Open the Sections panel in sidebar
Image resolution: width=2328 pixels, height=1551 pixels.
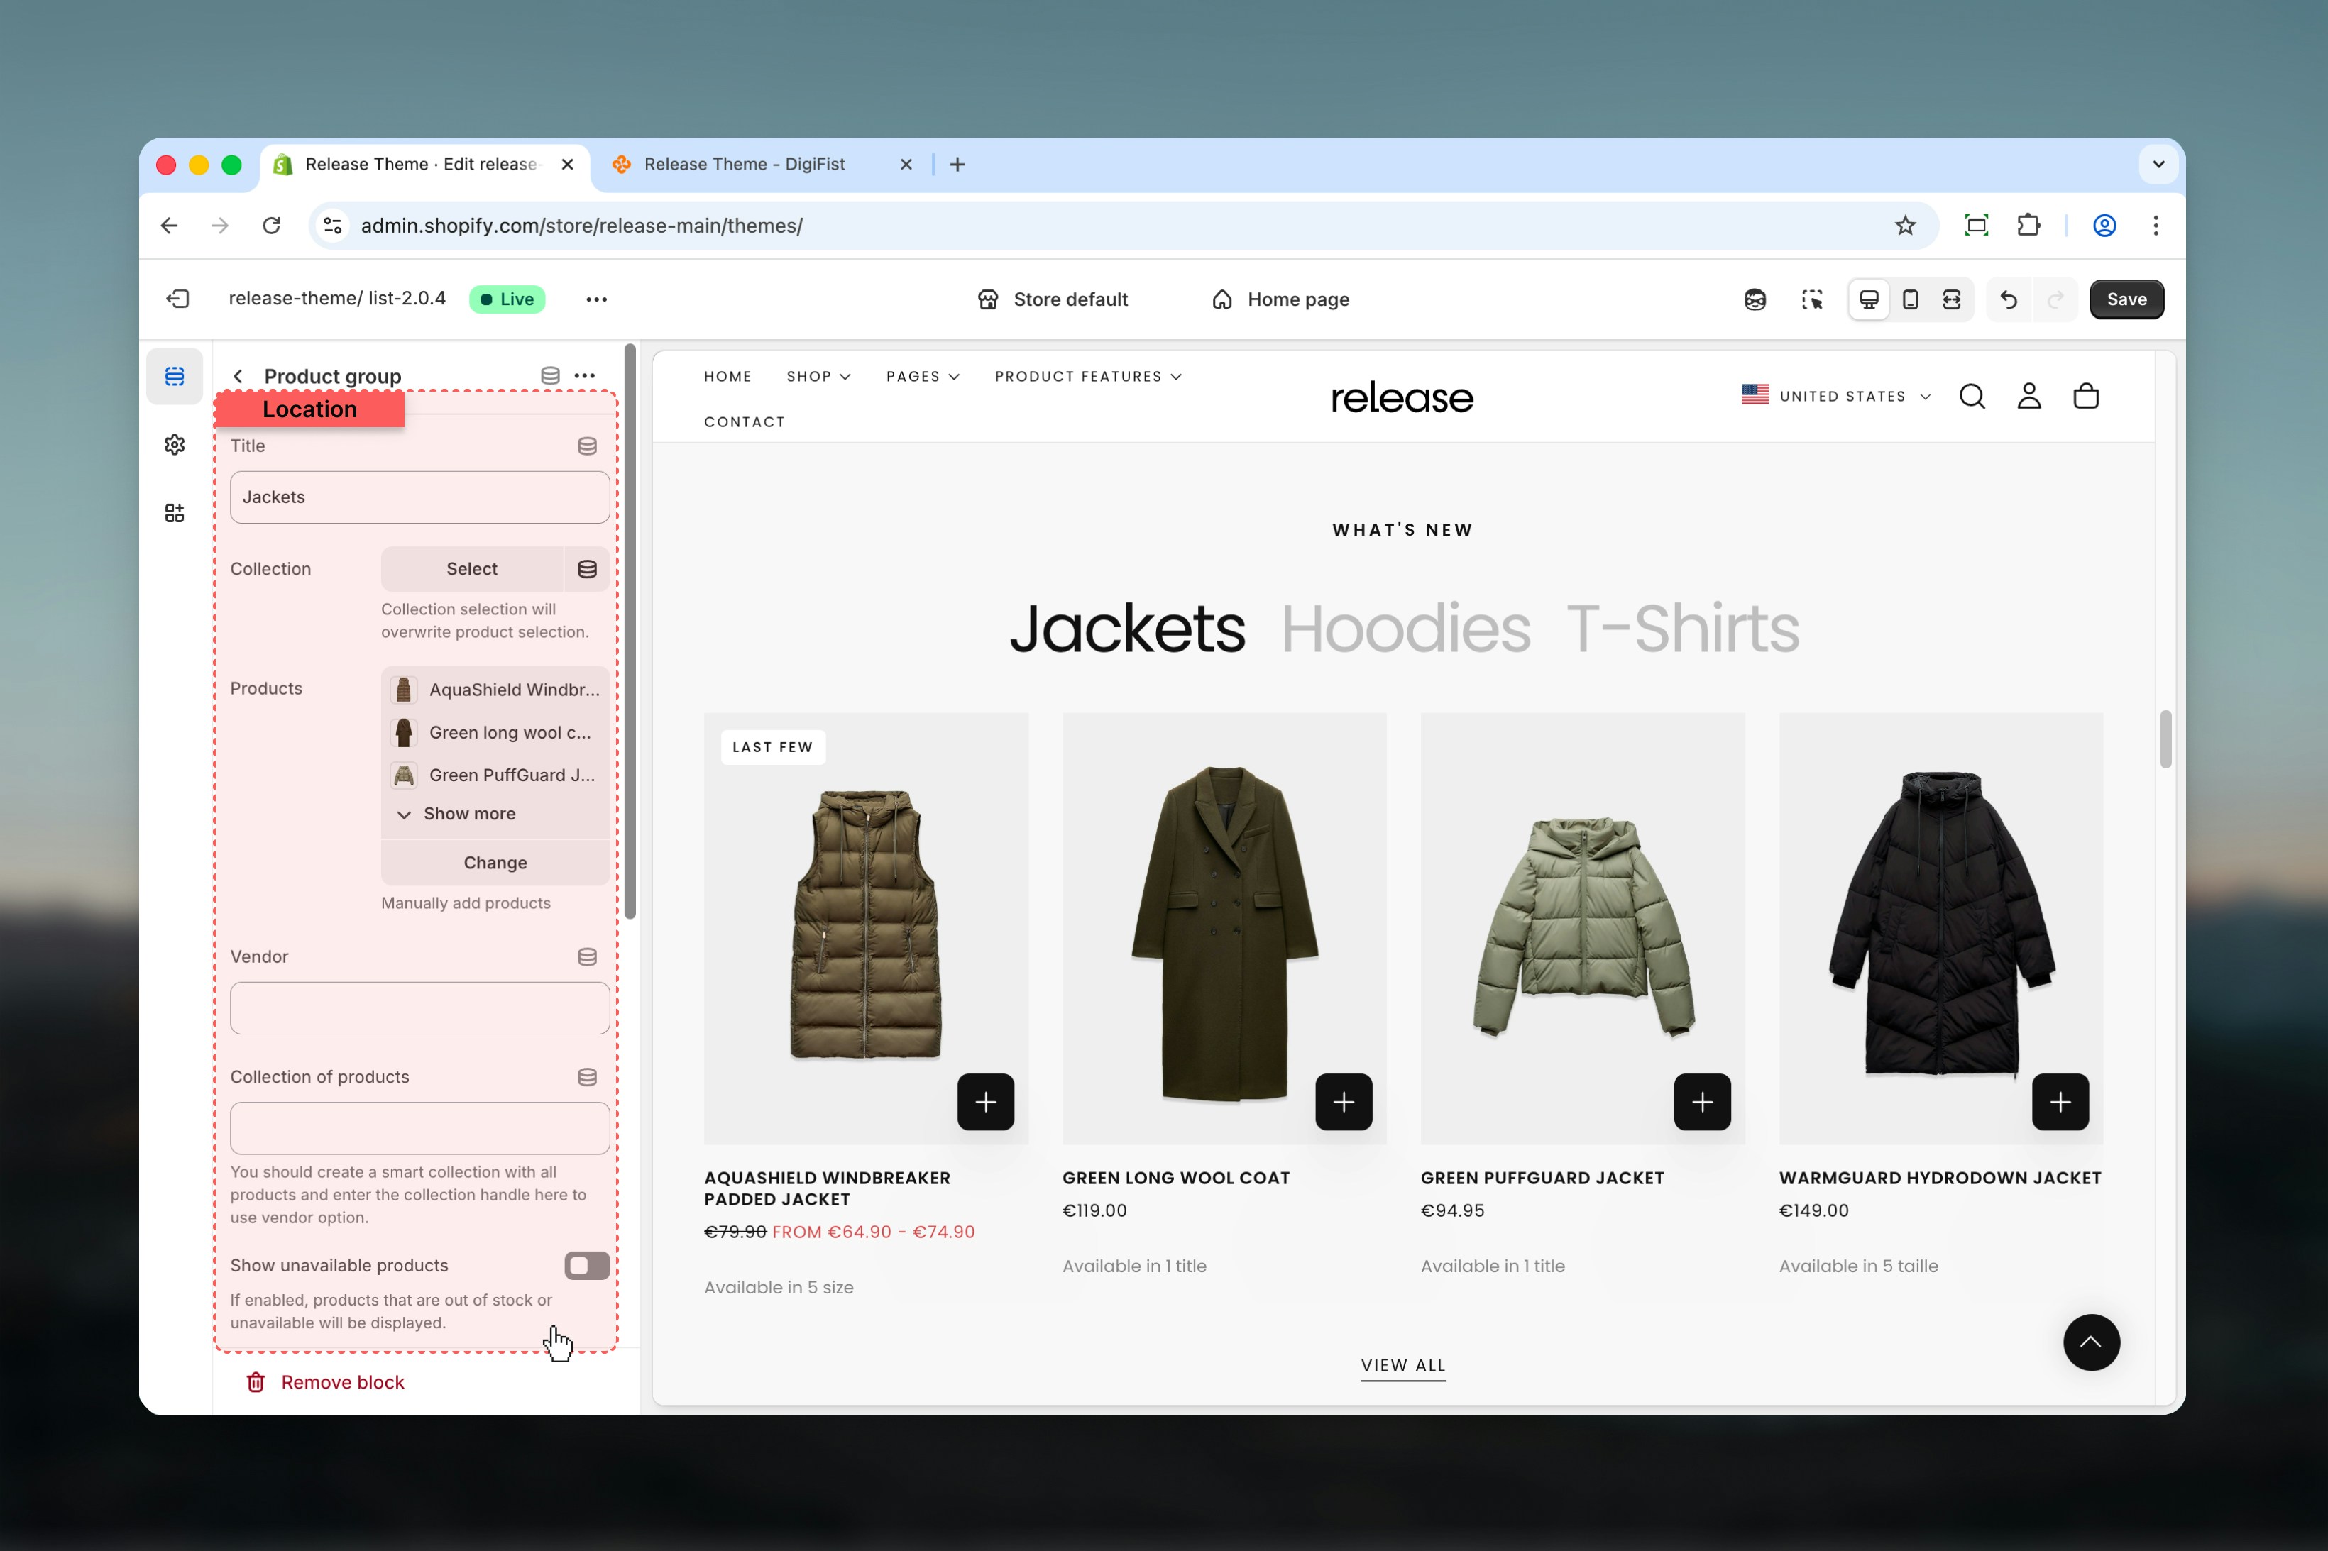(x=174, y=376)
